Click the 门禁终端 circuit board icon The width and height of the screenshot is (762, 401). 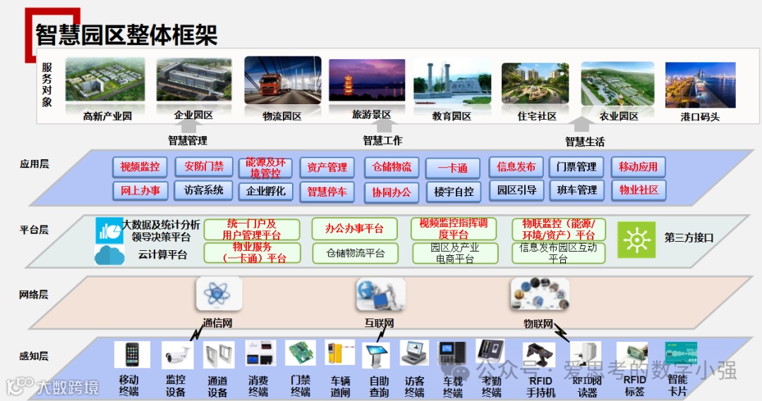click(x=301, y=352)
